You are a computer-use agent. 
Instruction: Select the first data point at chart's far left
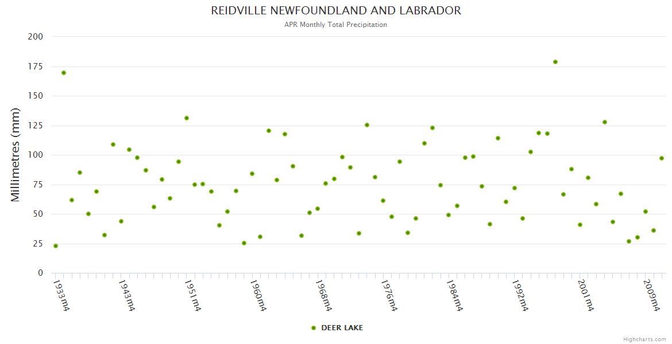(x=56, y=246)
